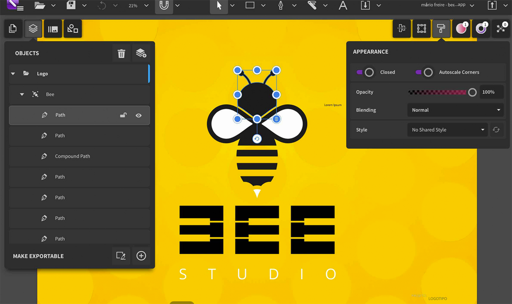
Task: Enable Autoscale Corners
Action: 424,72
